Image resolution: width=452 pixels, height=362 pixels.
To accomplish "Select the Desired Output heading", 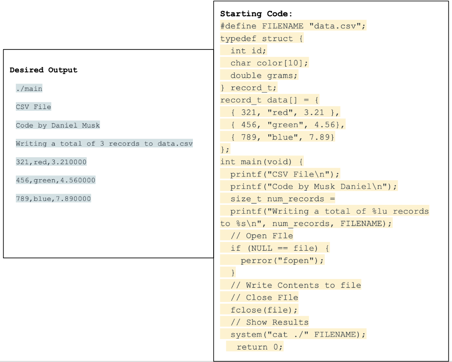I will tap(43, 70).
